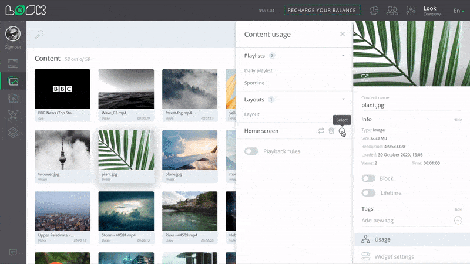The width and height of the screenshot is (470, 264).
Task: Select the Widget settings menu item
Action: pyautogui.click(x=412, y=256)
